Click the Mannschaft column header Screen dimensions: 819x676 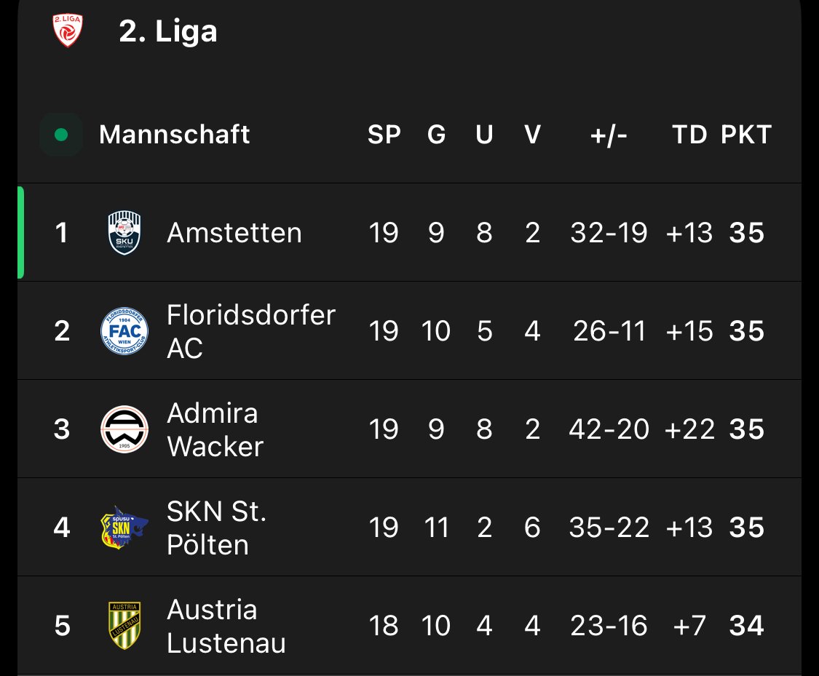(x=174, y=135)
